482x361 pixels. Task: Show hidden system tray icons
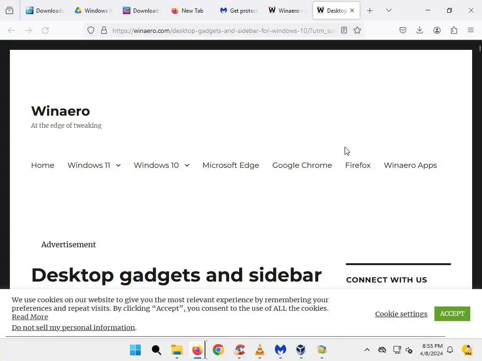(367, 350)
